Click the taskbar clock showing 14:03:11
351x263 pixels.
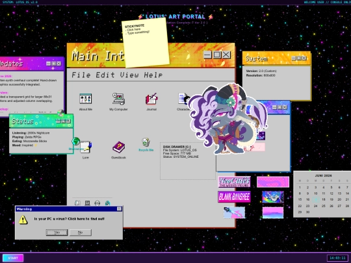(x=337, y=258)
